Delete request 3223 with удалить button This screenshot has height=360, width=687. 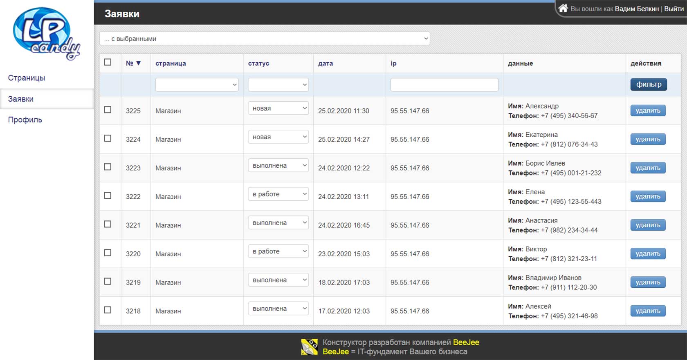(648, 168)
